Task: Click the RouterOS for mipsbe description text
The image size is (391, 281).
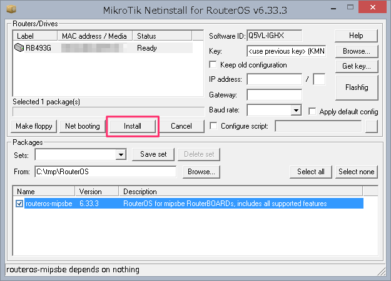Action: [x=225, y=204]
